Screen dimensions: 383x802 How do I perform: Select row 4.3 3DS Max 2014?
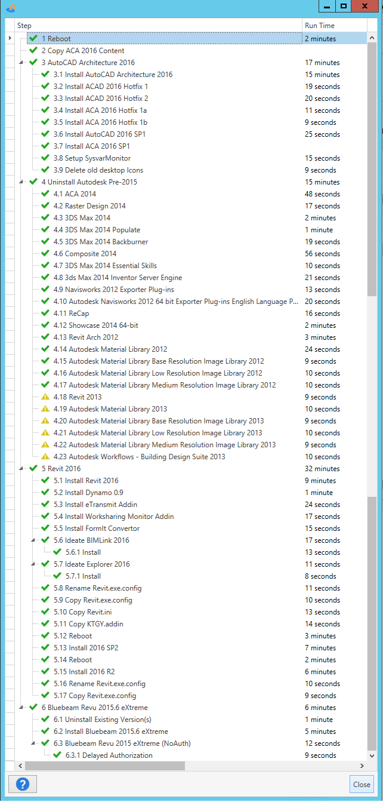(x=191, y=218)
